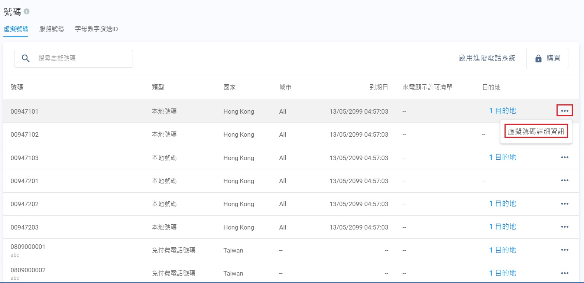
Task: Open more options for number 0809000002
Action: pos(565,273)
